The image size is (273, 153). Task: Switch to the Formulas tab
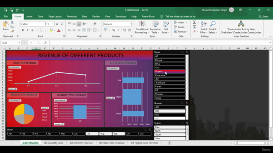point(72,17)
